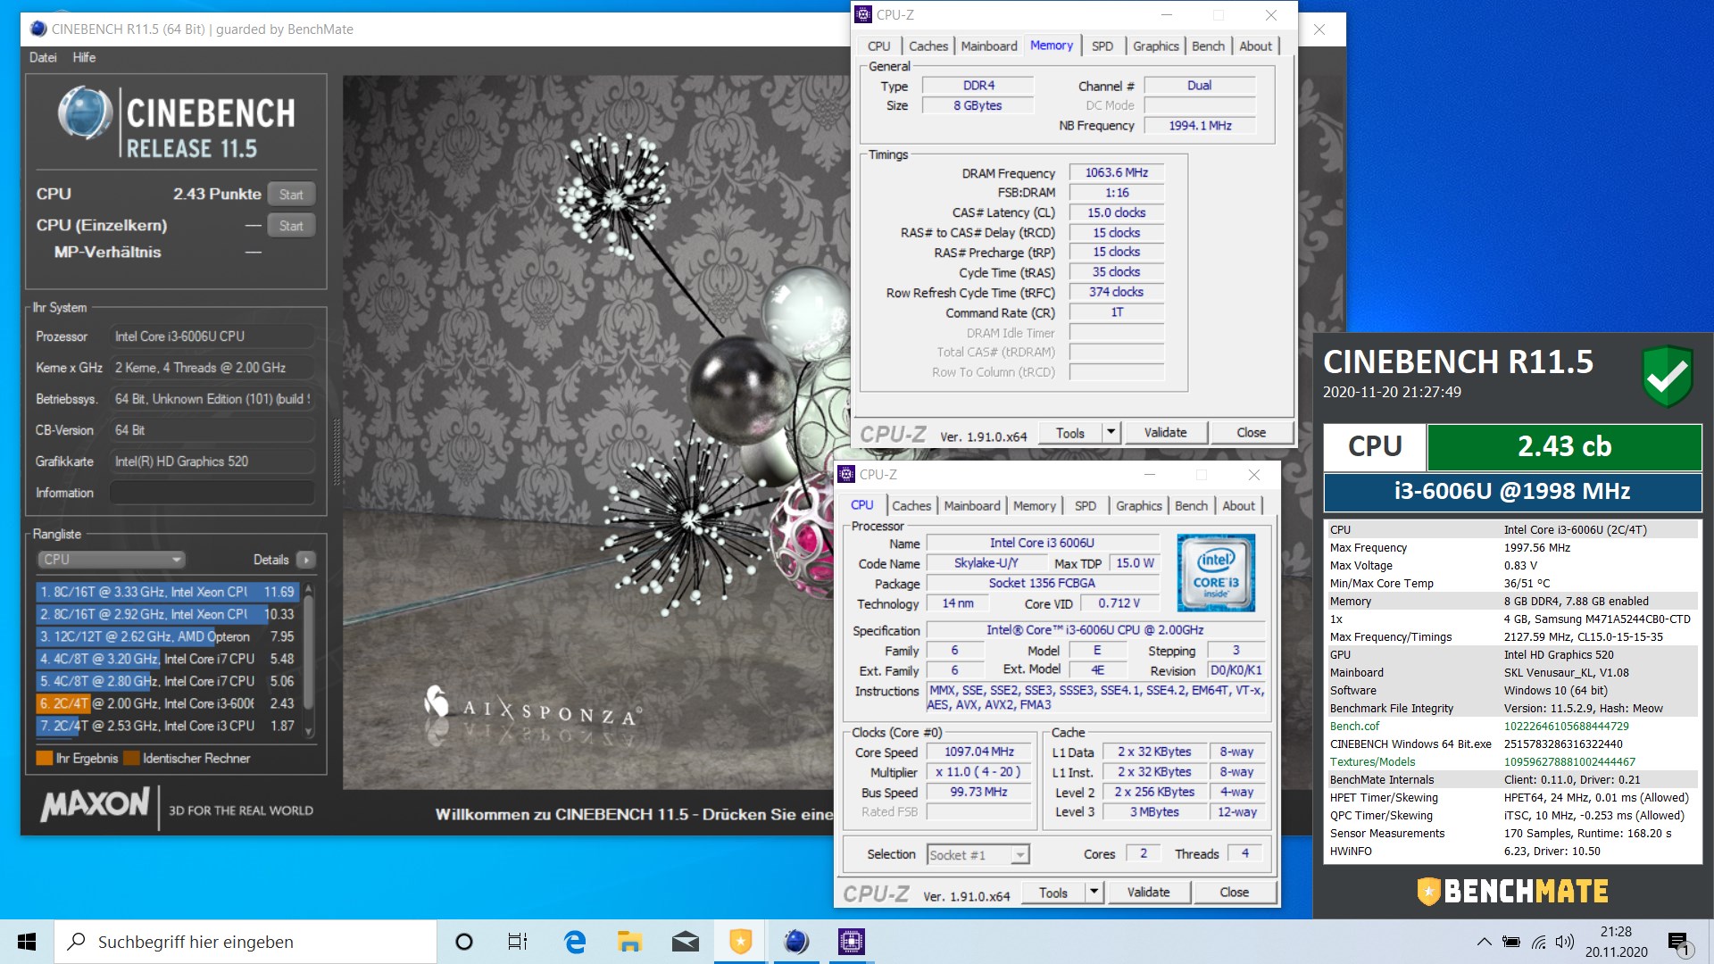Click Validate in Memory CPU-Z window

click(1165, 433)
